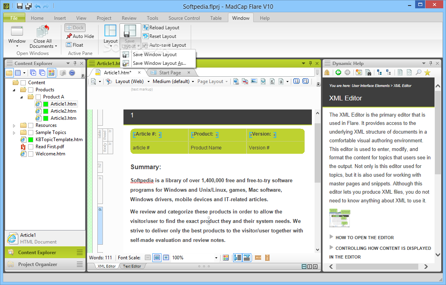This screenshot has height=285, width=446.
Task: Click the XML Editor screenshot thumbnail in help
Action: coord(339,218)
